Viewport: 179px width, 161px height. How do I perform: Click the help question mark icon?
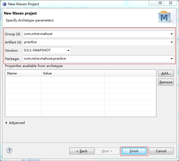[9, 151]
